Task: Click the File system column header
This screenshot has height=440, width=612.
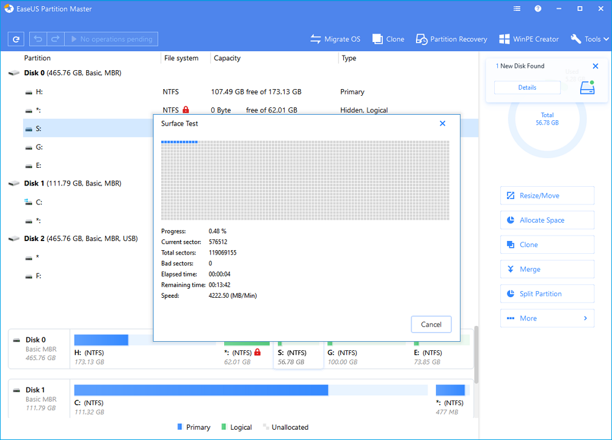Action: click(x=181, y=58)
